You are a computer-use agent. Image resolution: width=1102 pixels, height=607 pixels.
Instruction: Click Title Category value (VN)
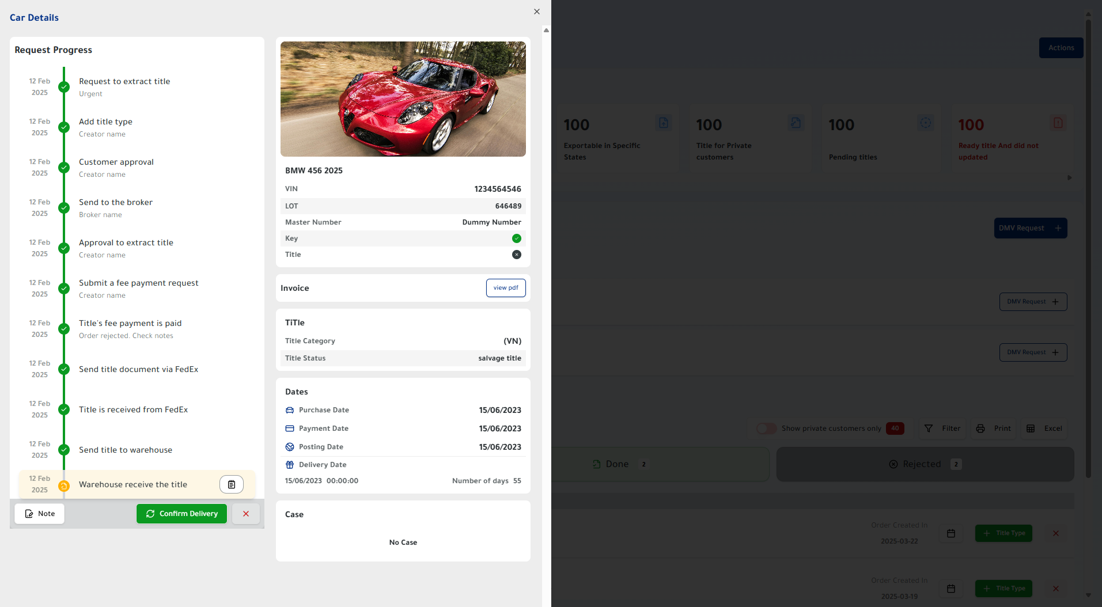[x=512, y=341]
